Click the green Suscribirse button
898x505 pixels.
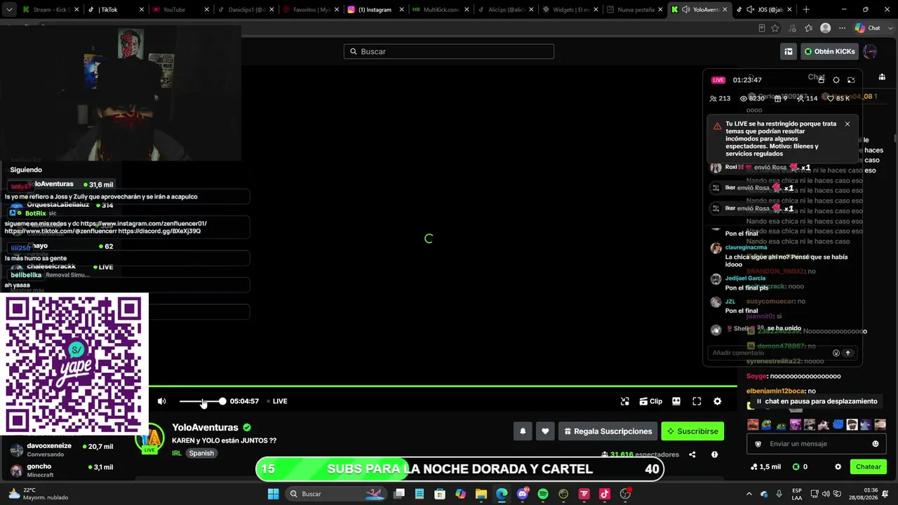pos(692,431)
